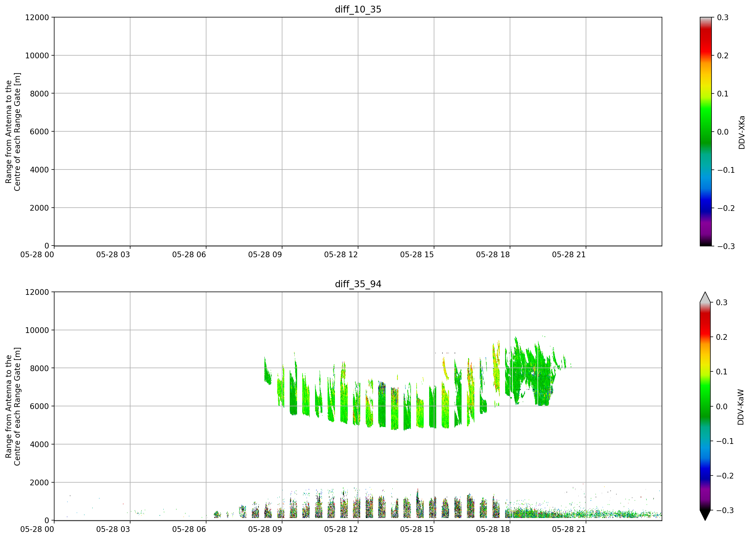Click the 05-28 00 x-tick under diff_10_35

[37, 255]
